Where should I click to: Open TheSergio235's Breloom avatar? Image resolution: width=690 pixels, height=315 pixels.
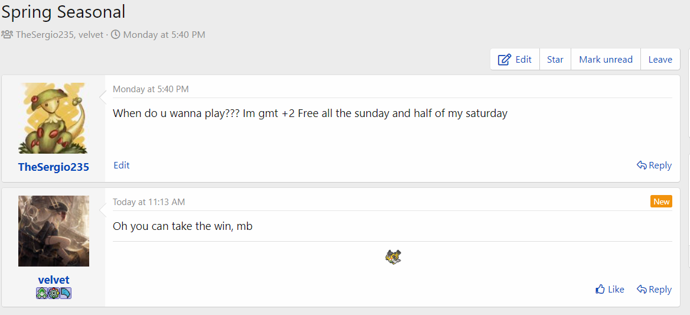click(54, 118)
